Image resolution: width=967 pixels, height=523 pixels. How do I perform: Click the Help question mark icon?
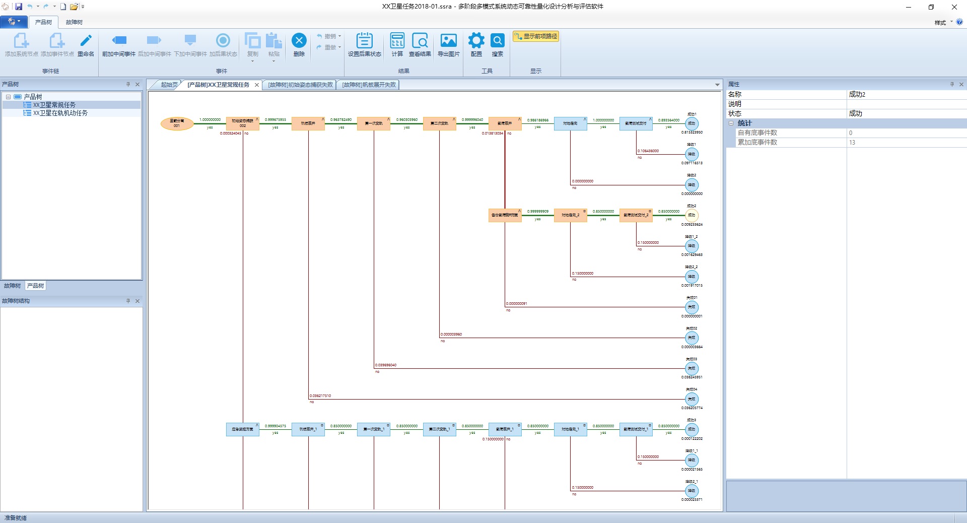point(959,22)
